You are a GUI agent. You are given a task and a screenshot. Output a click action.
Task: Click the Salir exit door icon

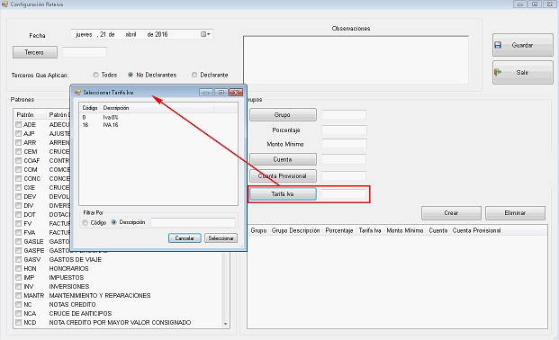(498, 72)
